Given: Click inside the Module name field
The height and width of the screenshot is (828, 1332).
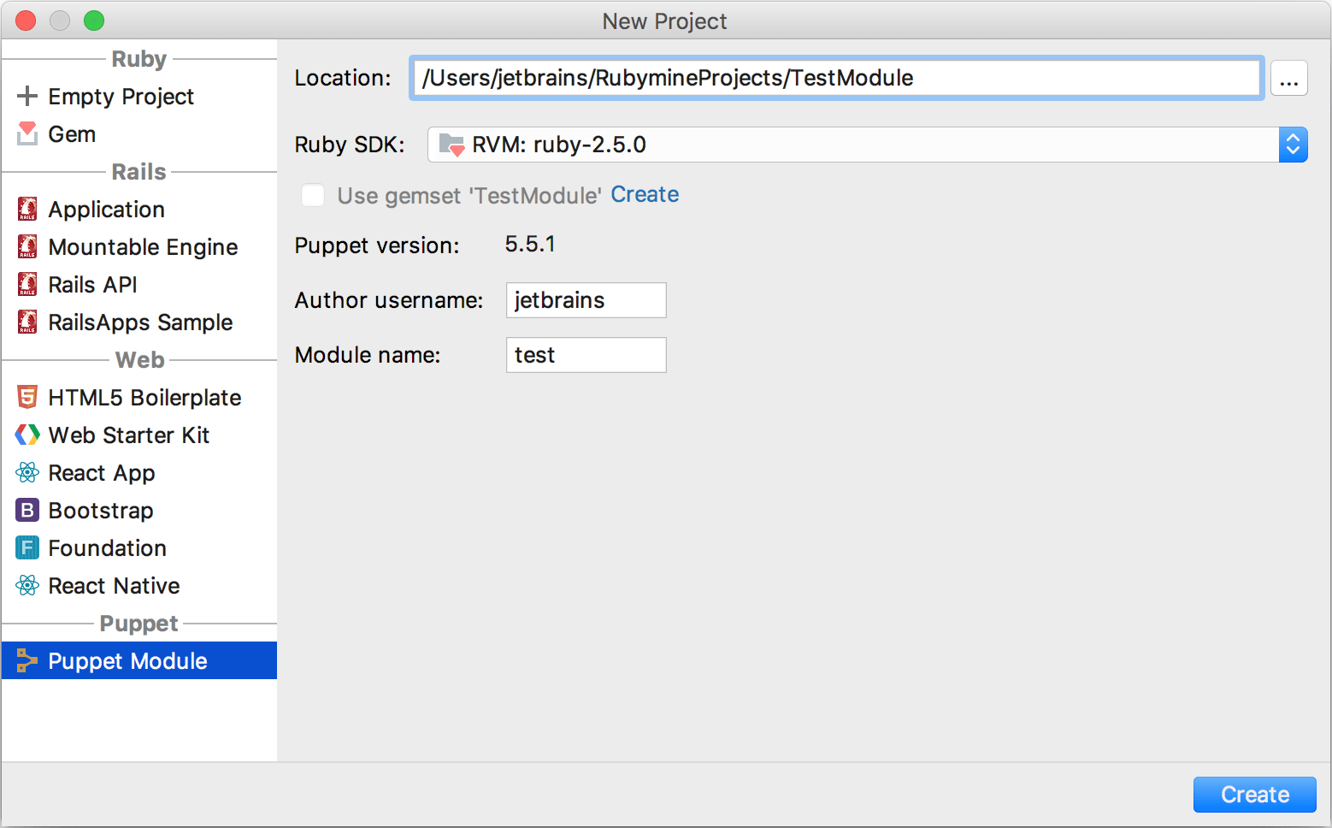Looking at the screenshot, I should point(586,355).
